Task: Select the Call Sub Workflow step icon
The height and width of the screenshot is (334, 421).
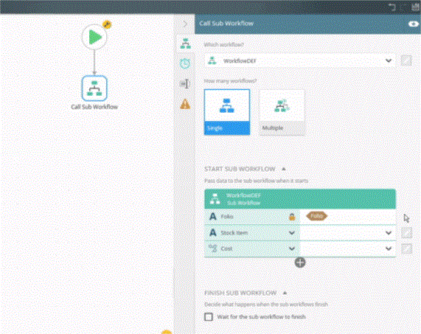Action: (x=94, y=88)
